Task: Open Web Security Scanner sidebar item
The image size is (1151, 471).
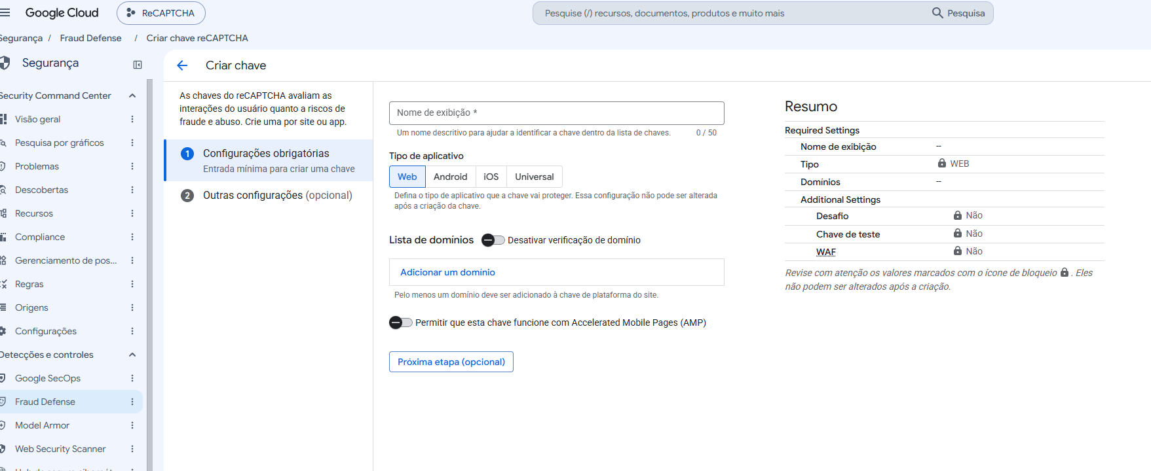Action: click(x=60, y=449)
